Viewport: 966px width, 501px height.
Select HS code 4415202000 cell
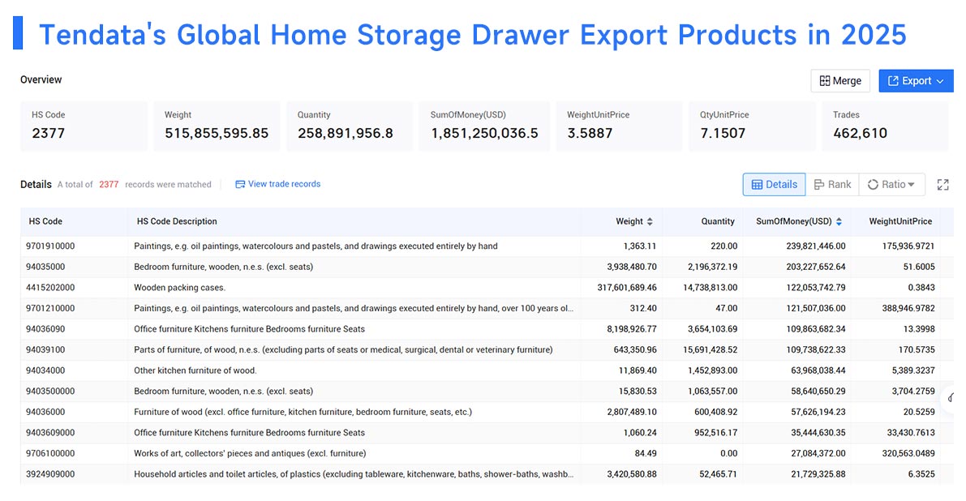coord(50,288)
